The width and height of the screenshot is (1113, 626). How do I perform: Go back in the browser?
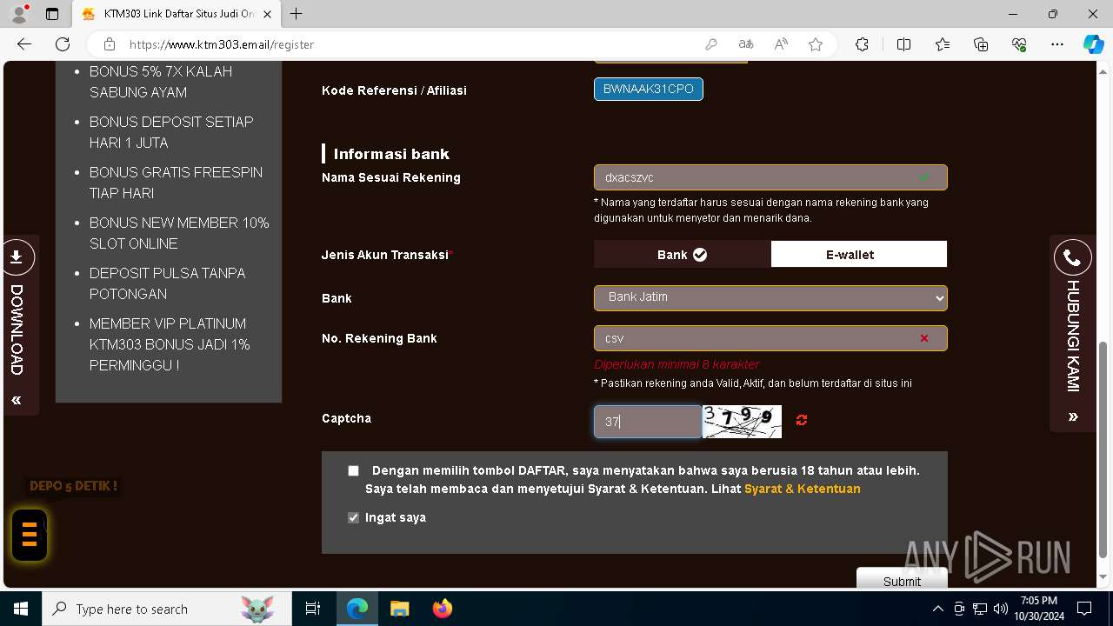[24, 44]
